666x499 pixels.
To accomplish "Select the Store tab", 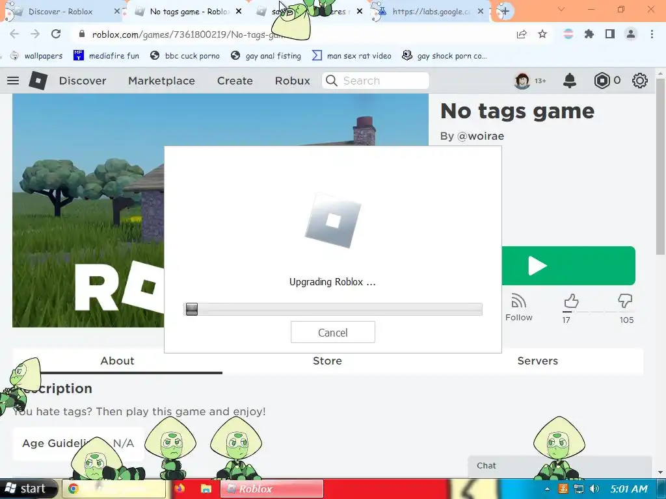I will 327,361.
